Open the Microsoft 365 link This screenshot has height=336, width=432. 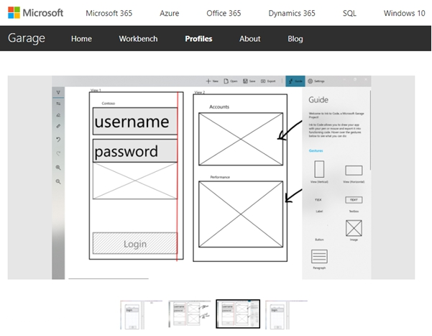pyautogui.click(x=110, y=13)
